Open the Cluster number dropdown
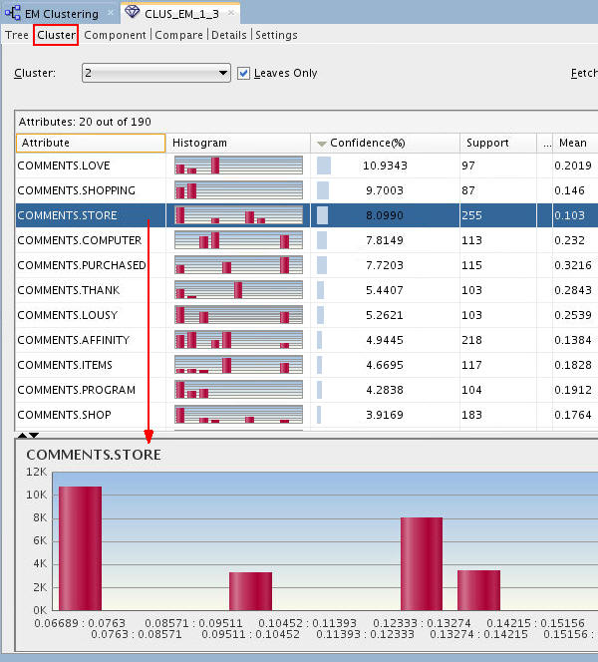This screenshot has width=598, height=662. tap(156, 73)
